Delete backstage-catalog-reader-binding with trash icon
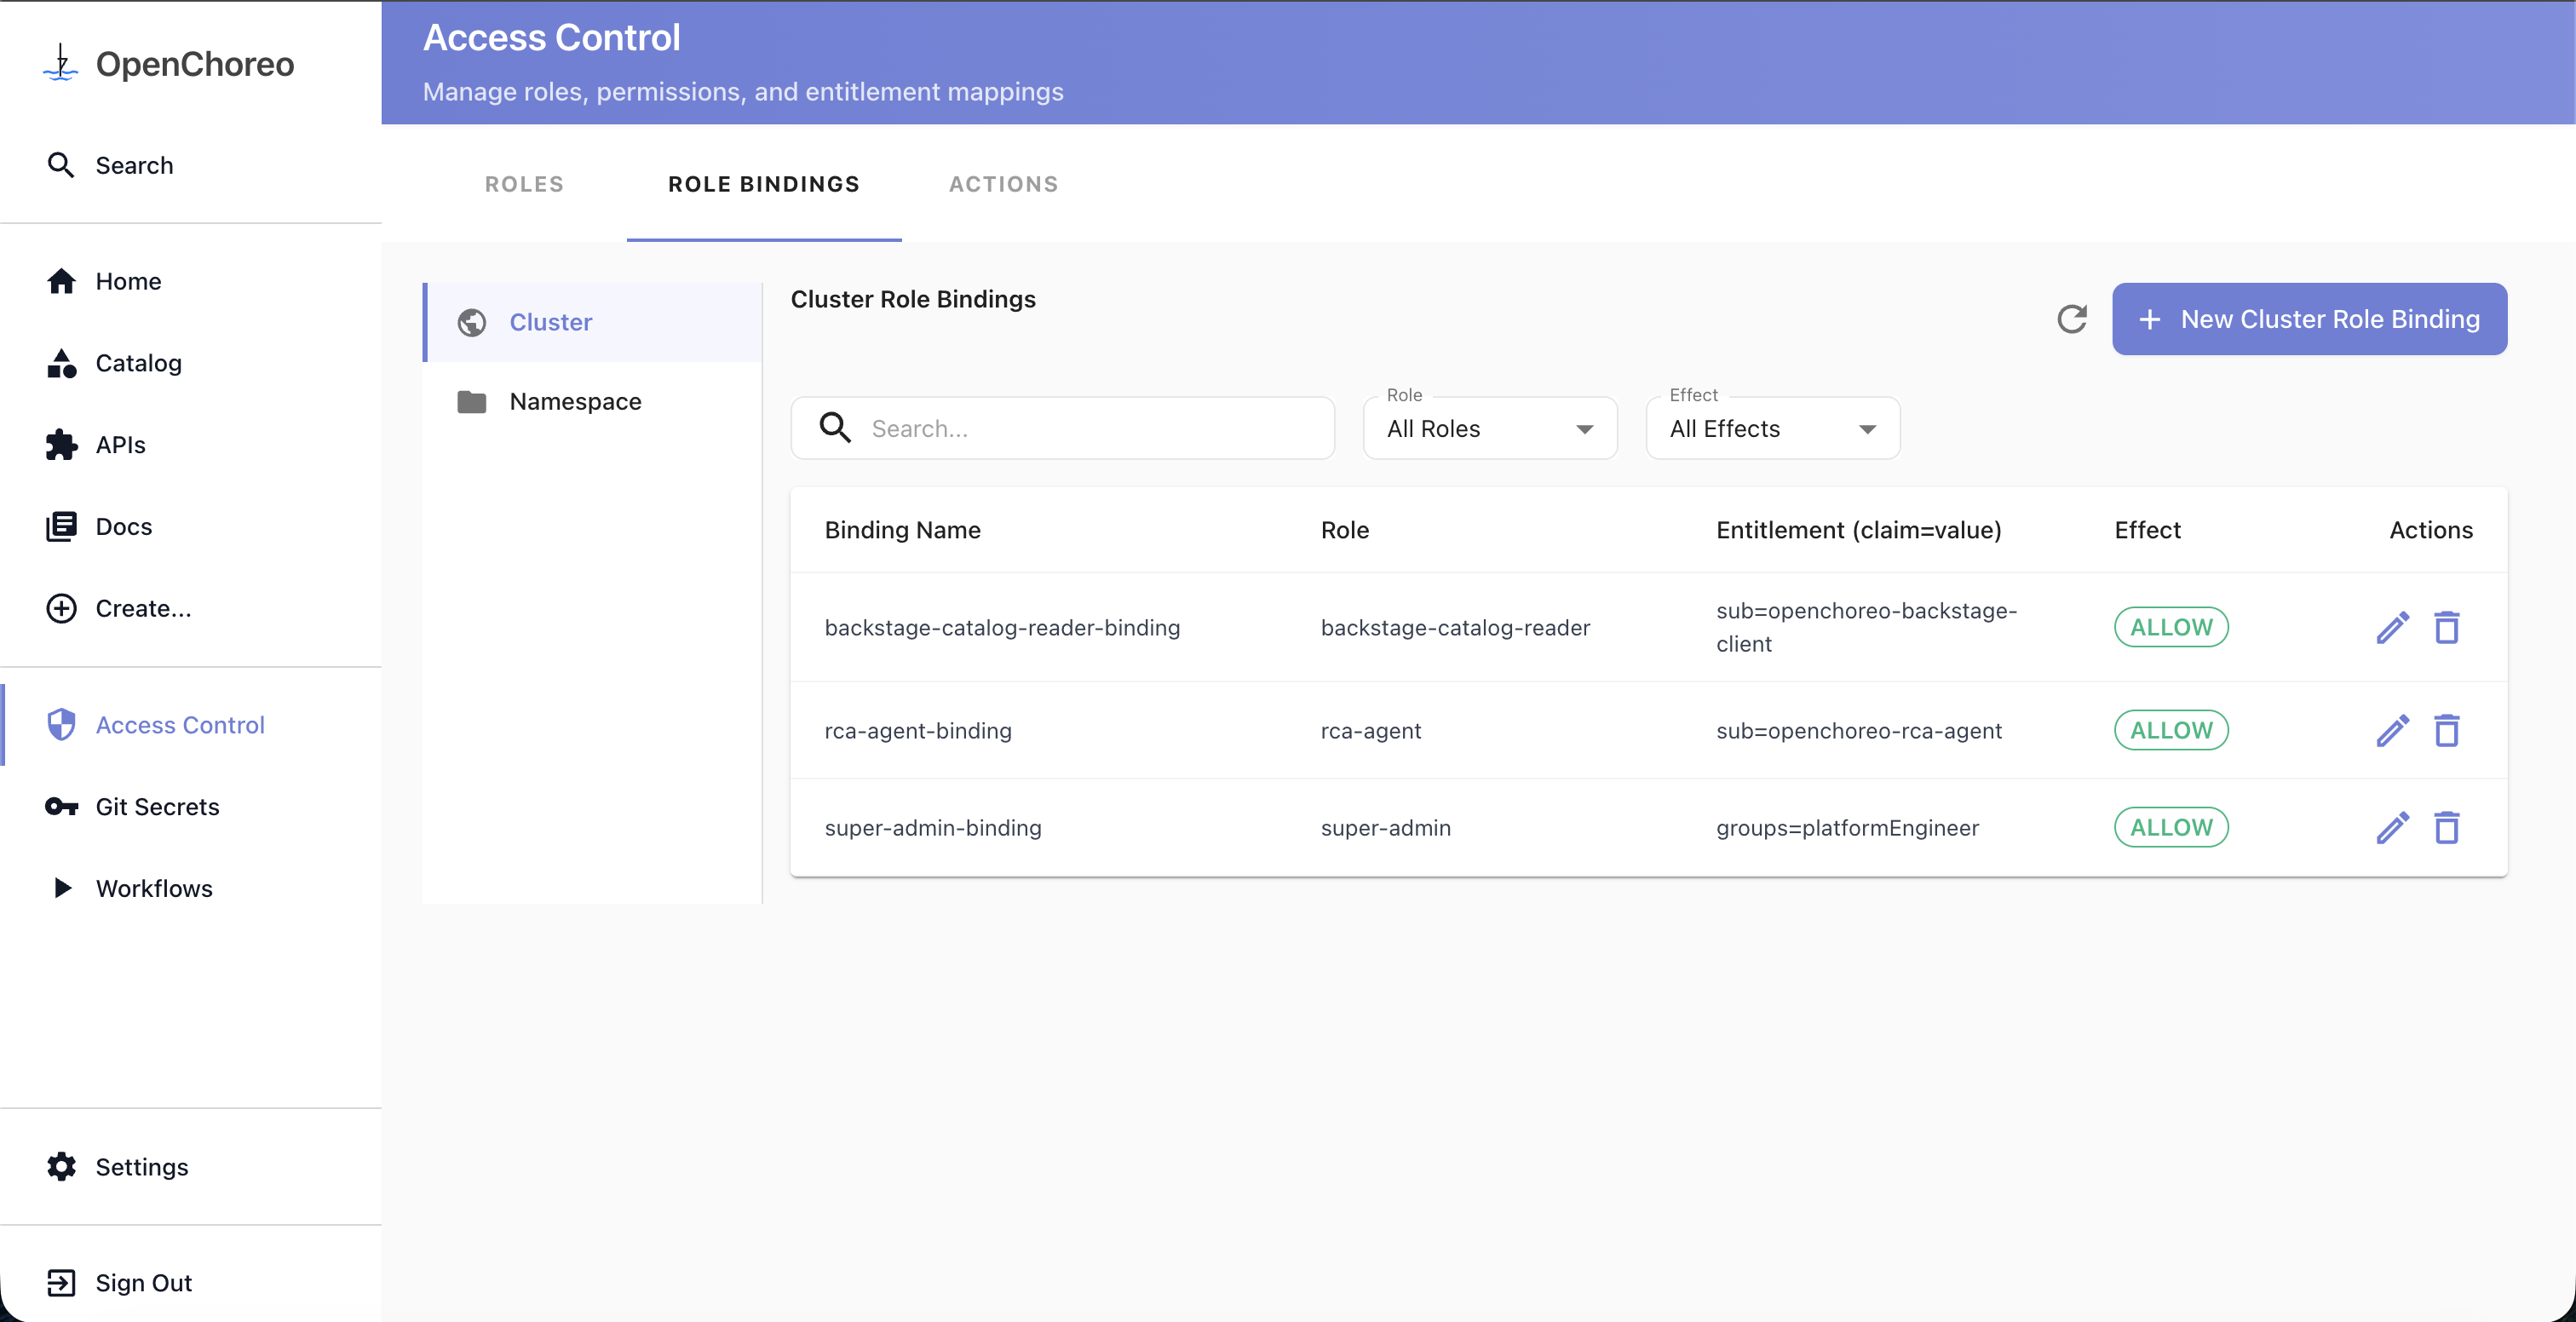The height and width of the screenshot is (1322, 2576). pyautogui.click(x=2446, y=628)
